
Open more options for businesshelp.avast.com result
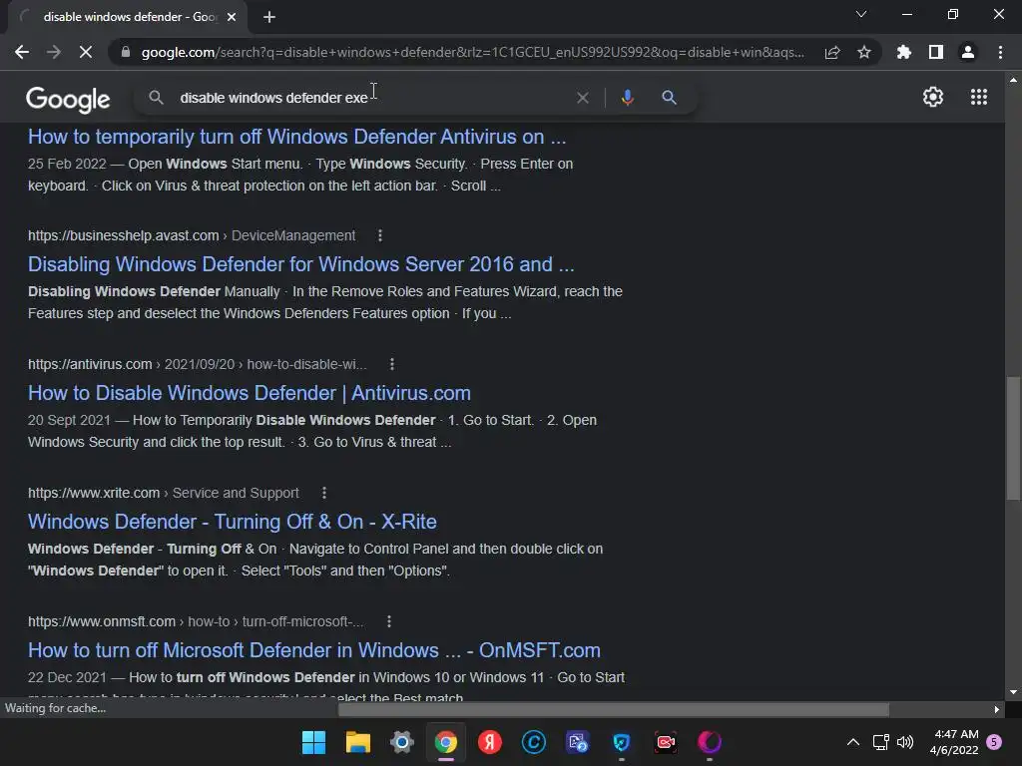click(x=380, y=235)
